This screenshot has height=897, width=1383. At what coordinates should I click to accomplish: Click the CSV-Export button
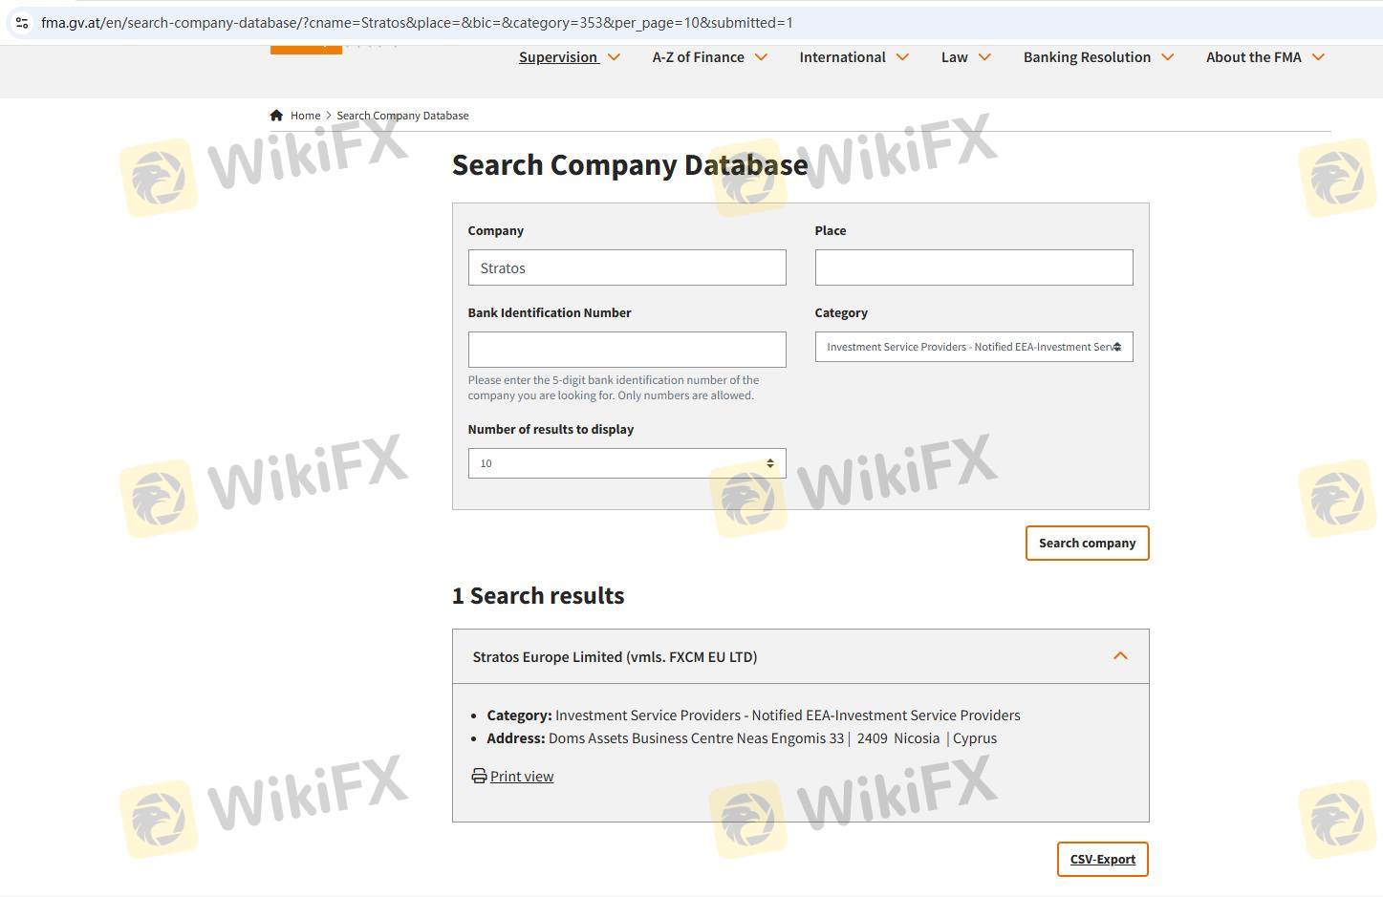[x=1102, y=859]
